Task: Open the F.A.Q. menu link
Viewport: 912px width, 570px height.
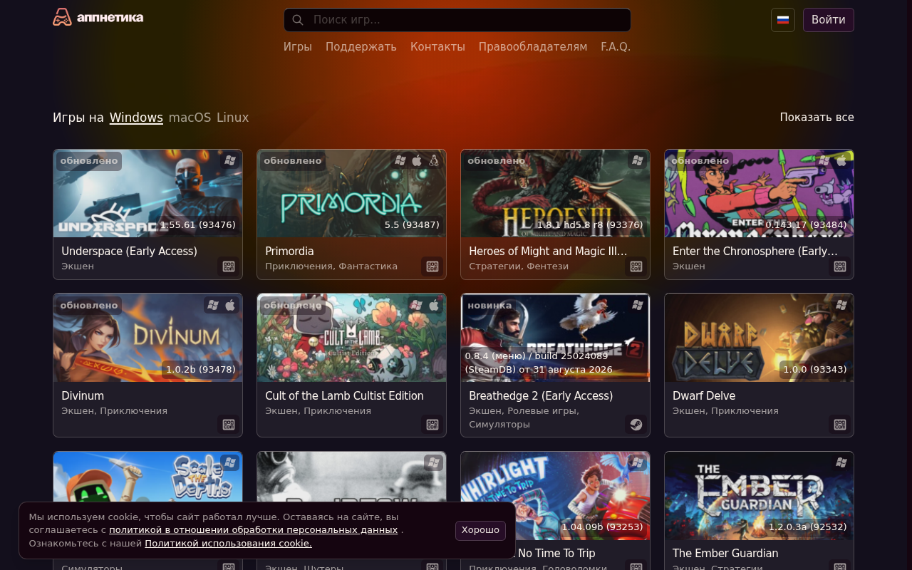Action: coord(616,47)
